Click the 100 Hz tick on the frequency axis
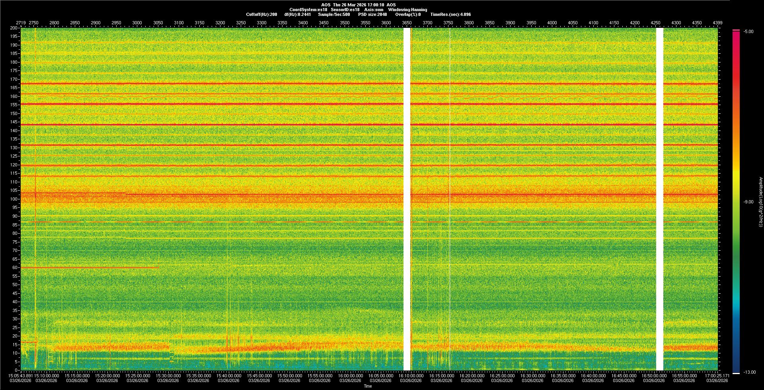This screenshot has height=390, width=764. pos(14,199)
